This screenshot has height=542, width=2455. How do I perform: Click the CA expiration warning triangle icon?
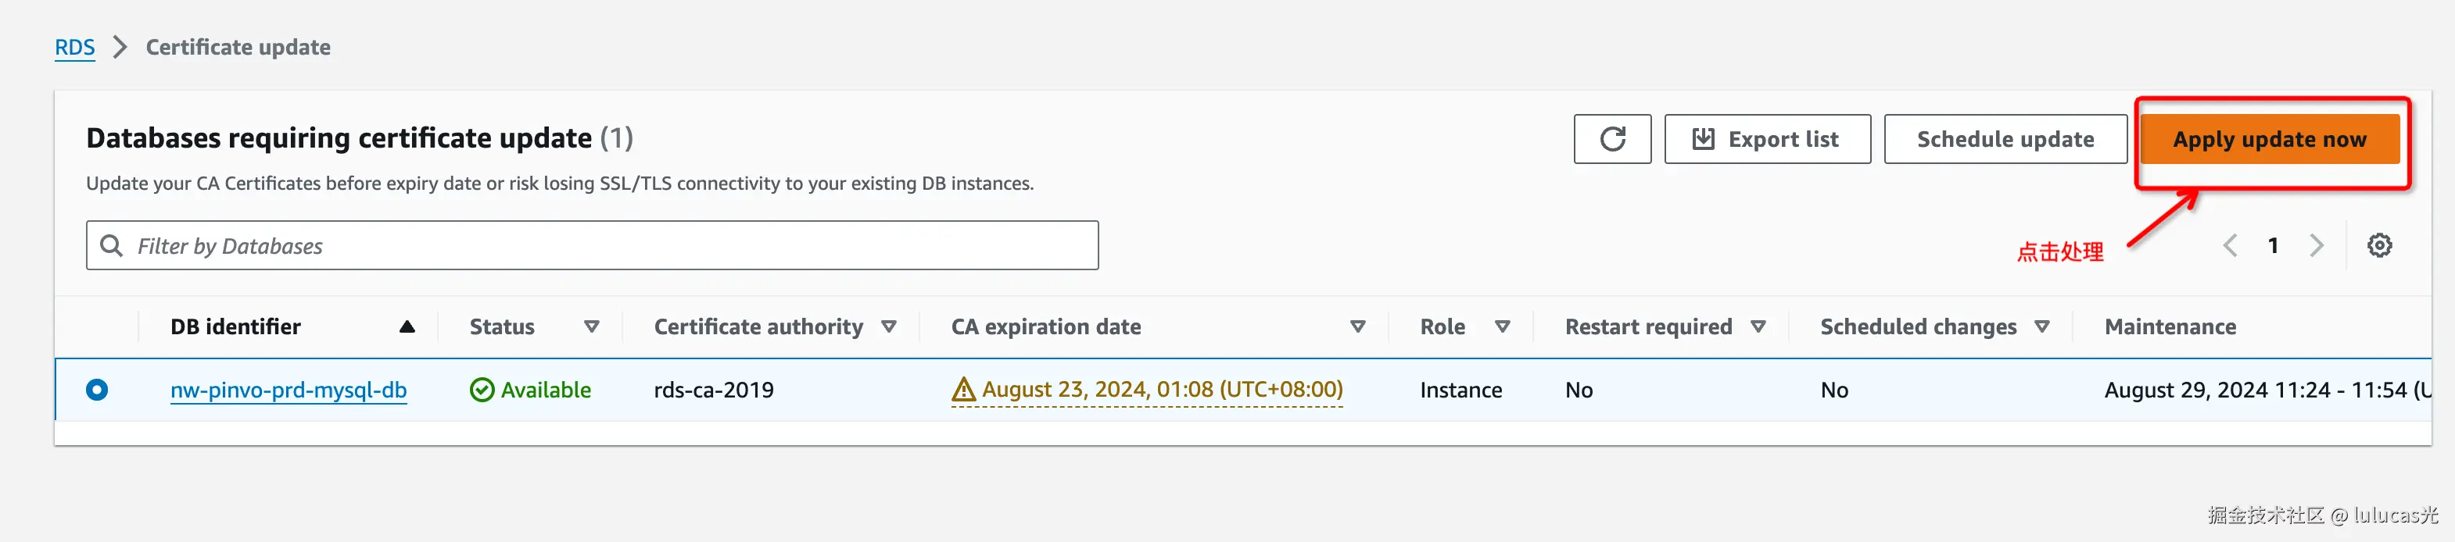click(x=963, y=390)
